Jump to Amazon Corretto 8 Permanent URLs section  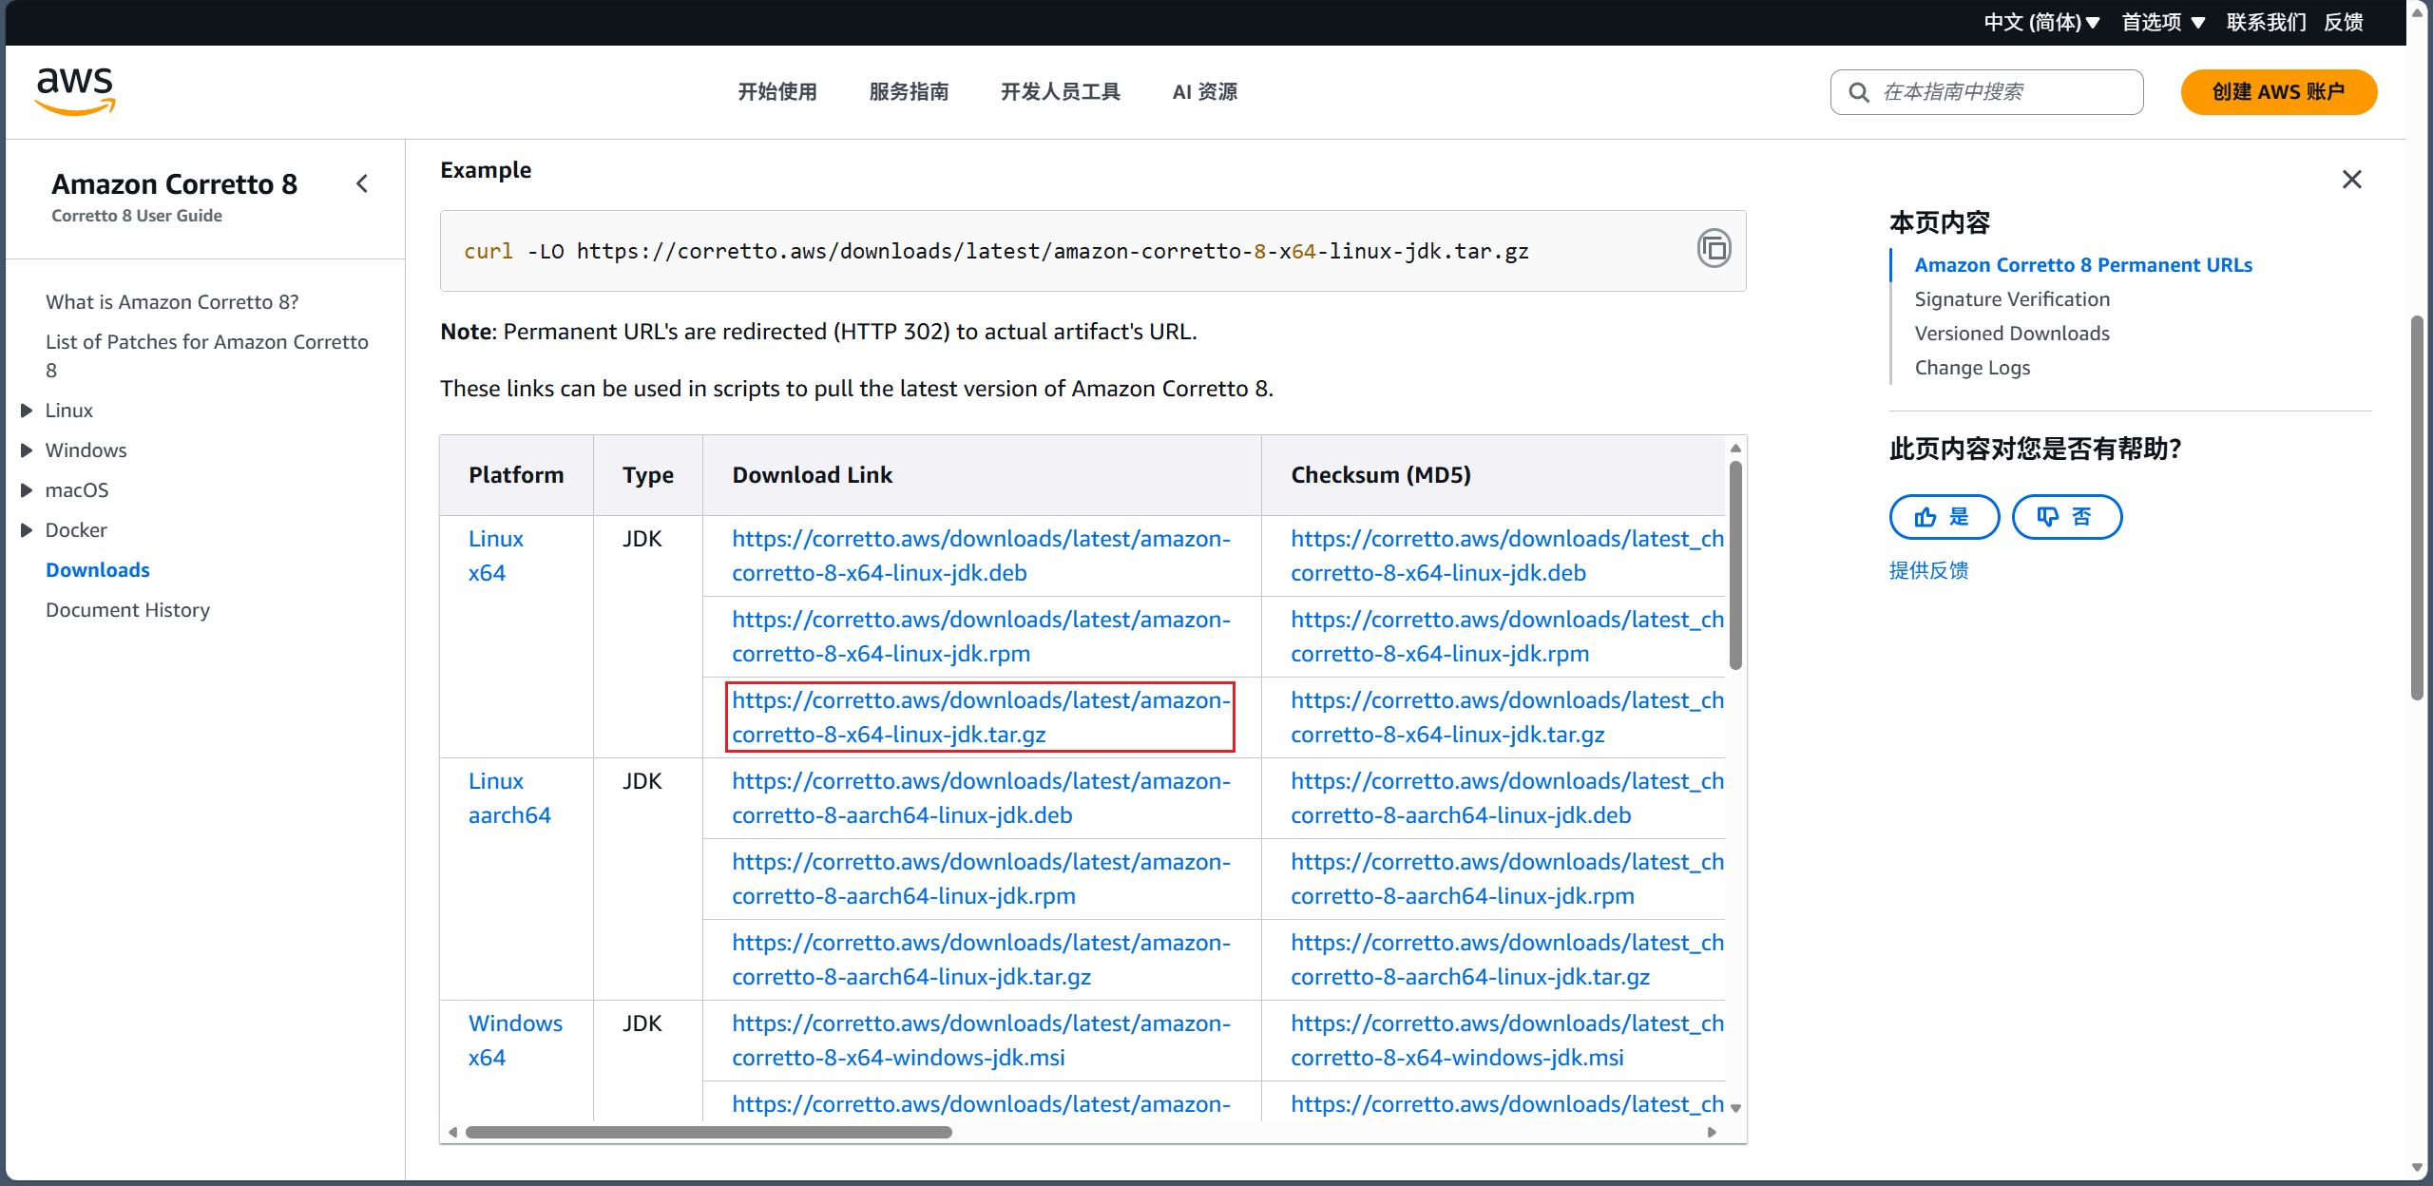2083,265
